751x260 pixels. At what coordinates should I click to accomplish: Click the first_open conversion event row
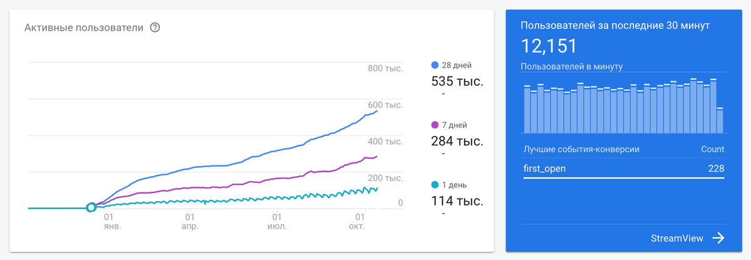pos(624,169)
